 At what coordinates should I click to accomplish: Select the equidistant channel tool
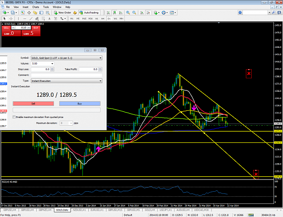[37, 19]
